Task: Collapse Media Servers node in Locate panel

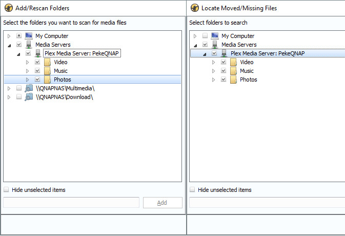Action: 195,45
